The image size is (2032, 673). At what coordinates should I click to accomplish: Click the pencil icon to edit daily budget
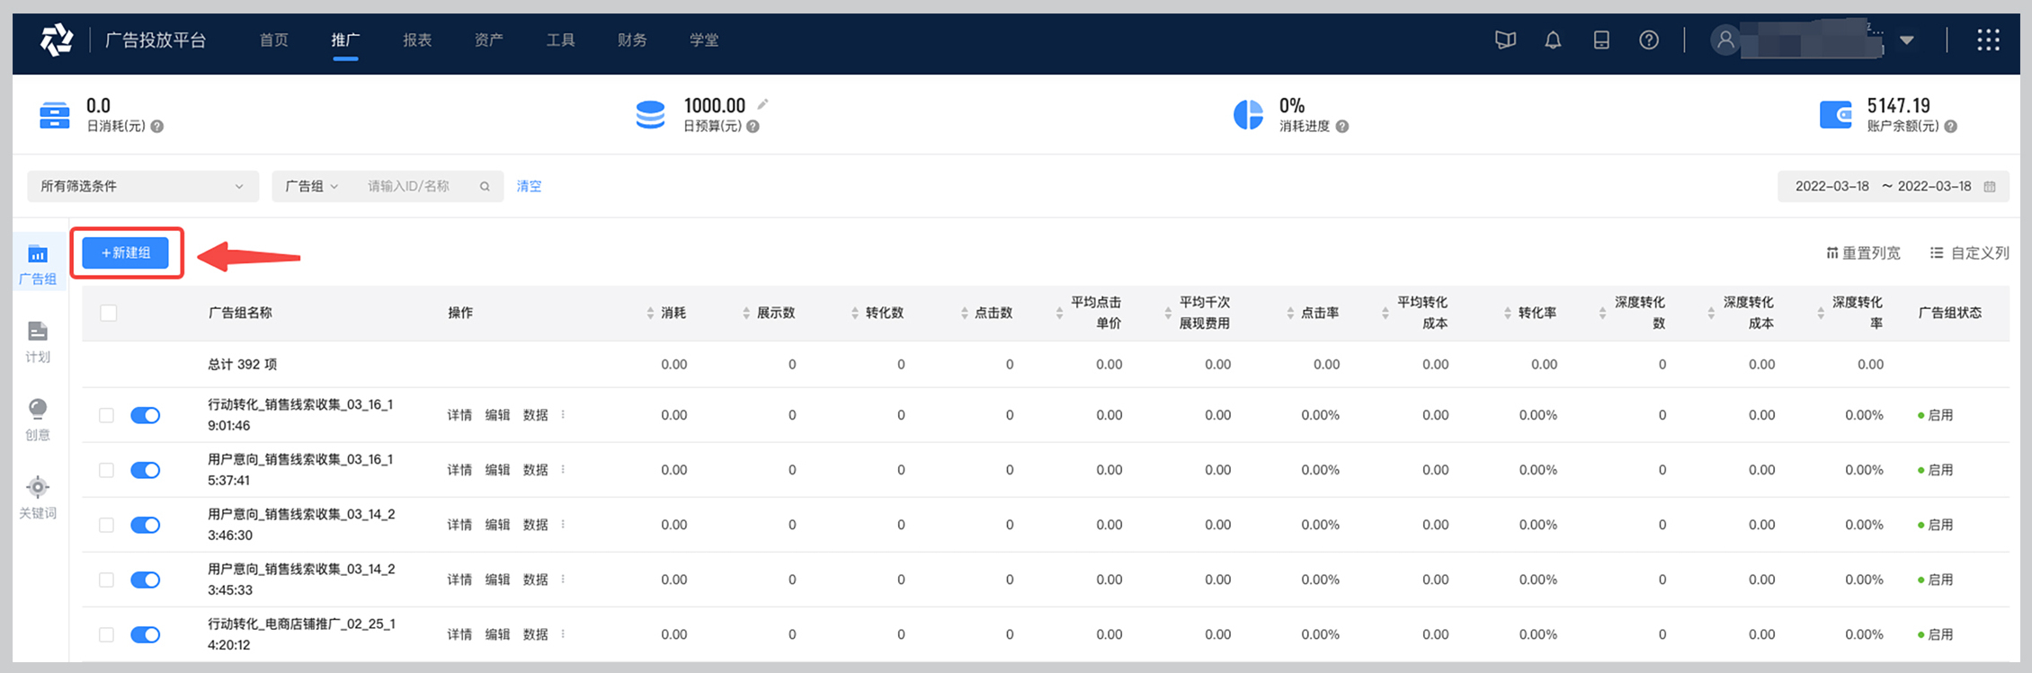[762, 104]
